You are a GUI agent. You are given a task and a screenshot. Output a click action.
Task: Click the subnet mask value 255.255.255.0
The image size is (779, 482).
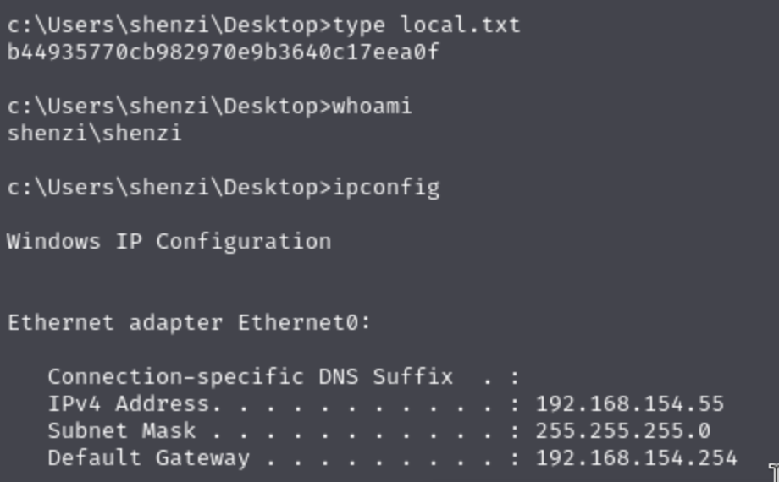622,431
